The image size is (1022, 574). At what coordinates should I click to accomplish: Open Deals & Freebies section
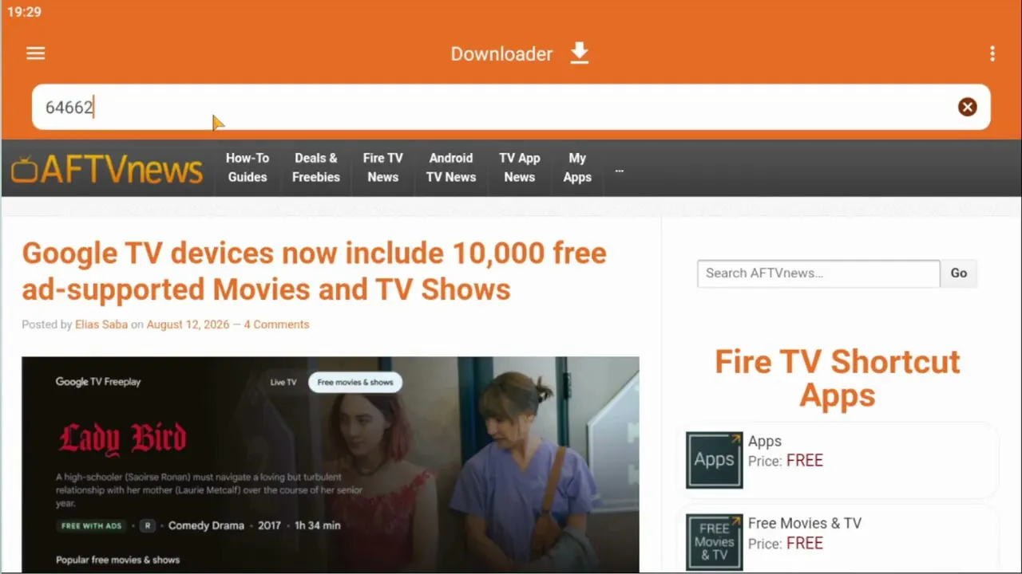316,167
